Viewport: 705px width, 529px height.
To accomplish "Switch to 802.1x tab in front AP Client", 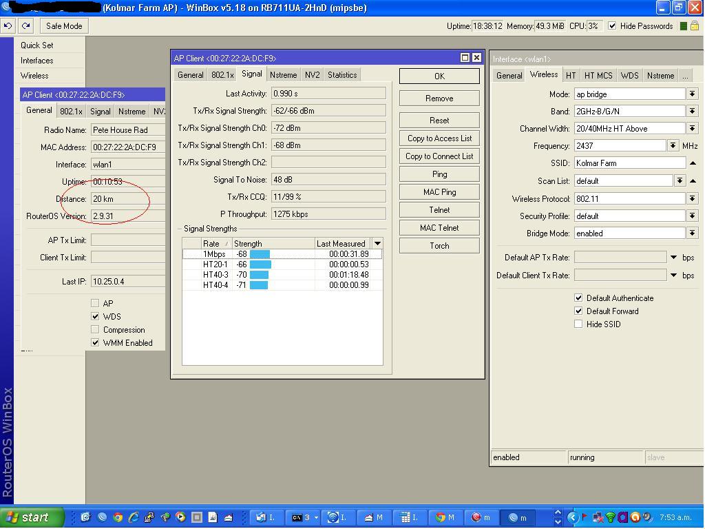I will coord(222,75).
